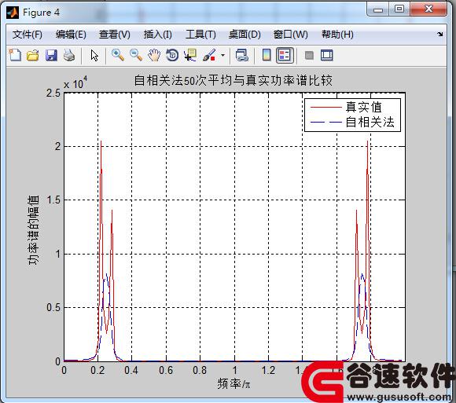The width and height of the screenshot is (456, 403).
Task: Open the 文件(F) menu
Action: click(x=27, y=35)
